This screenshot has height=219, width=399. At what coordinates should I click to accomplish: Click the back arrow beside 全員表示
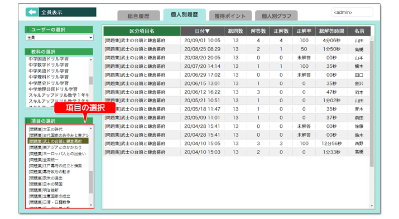click(32, 12)
